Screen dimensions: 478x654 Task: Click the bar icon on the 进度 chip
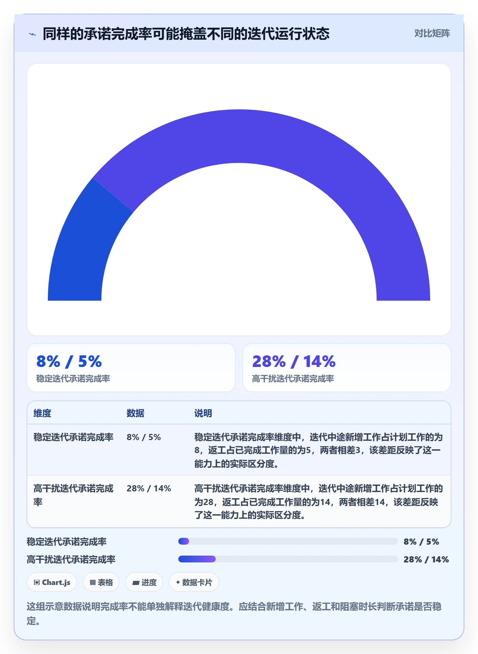click(136, 583)
